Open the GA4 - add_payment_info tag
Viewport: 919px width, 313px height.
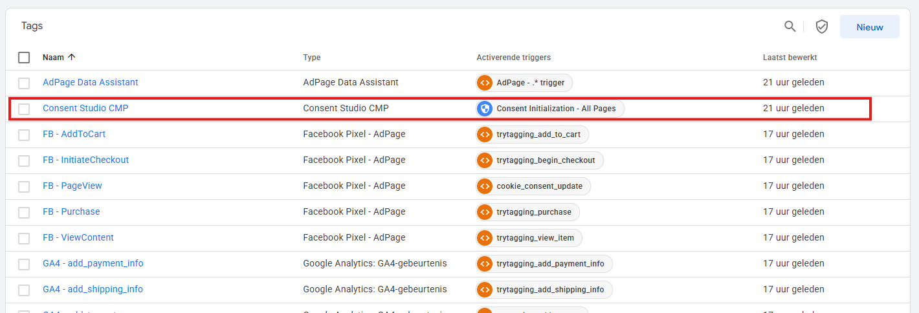[93, 264]
